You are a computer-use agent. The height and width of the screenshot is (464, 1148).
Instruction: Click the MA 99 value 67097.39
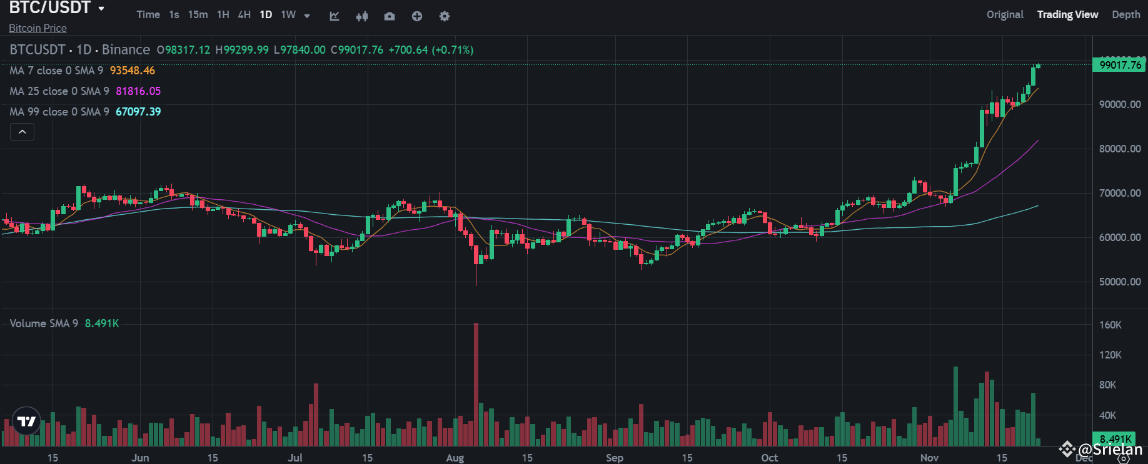[x=138, y=112]
